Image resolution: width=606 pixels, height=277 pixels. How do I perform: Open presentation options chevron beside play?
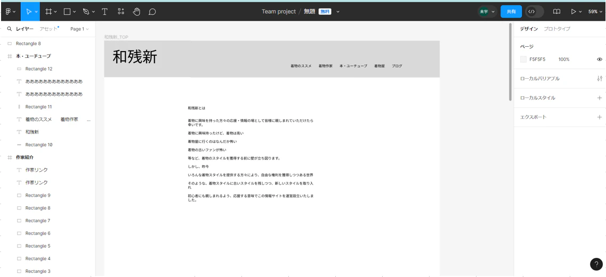(580, 12)
